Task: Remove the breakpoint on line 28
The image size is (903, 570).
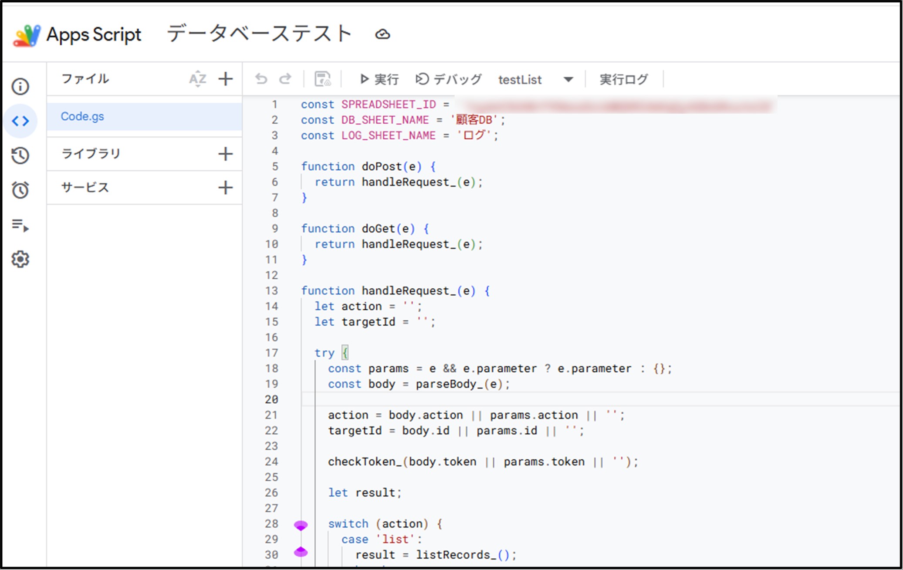Action: [301, 525]
